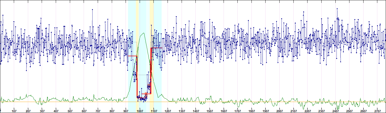Select the red horizontal segment before the drop
386x113 pixels.
132,56
